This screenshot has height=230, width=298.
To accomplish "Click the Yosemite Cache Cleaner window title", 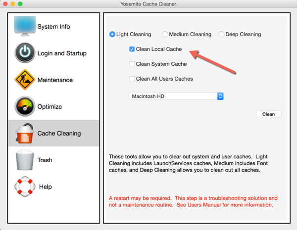I will coord(148,4).
